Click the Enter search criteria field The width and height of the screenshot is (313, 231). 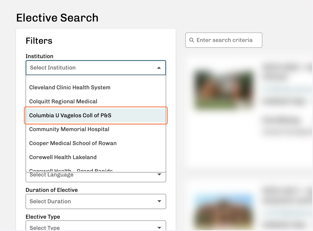pyautogui.click(x=224, y=40)
